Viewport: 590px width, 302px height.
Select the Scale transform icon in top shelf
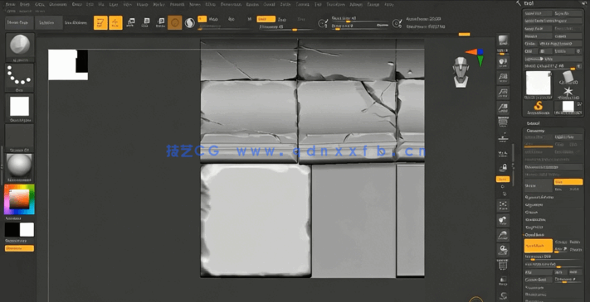coord(146,23)
